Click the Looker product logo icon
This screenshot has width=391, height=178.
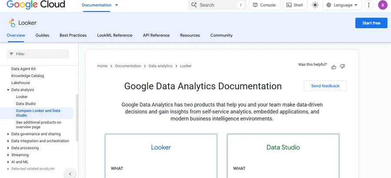[x=12, y=23]
